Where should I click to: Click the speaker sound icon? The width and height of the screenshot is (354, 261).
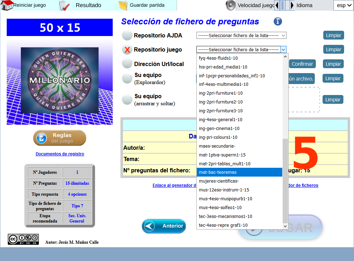coord(231,5)
